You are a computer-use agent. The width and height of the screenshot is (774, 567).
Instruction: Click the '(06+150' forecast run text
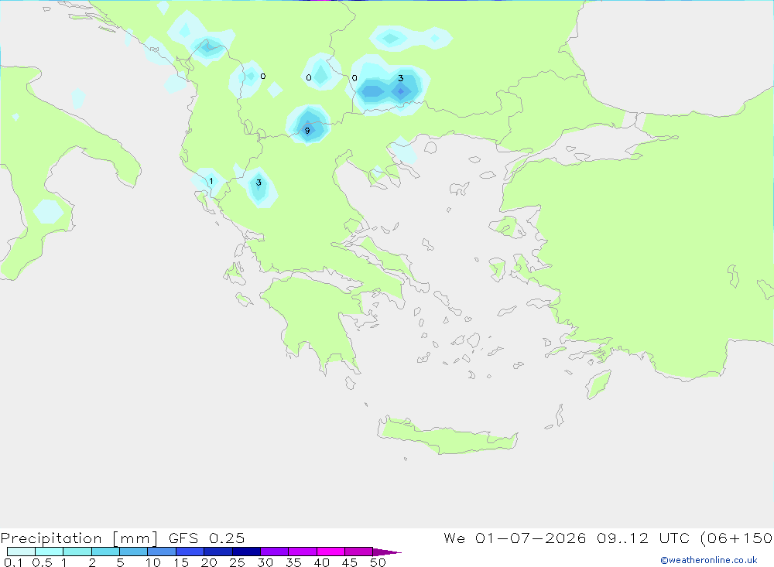(x=737, y=538)
